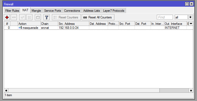Image resolution: width=197 pixels, height=101 pixels.
Task: Open the column chooser dropdown arrow
Action: (x=191, y=24)
